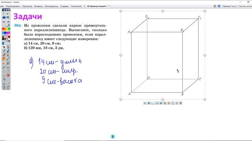Click the Switch Profile toolbox icon

[x=8, y=14]
